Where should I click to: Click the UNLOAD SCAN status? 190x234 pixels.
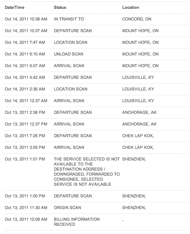pos(68,54)
